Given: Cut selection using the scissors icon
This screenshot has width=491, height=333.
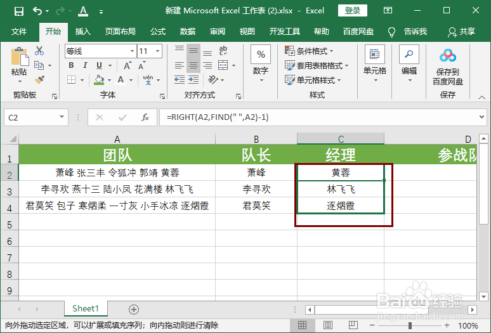Looking at the screenshot, I should [39, 51].
